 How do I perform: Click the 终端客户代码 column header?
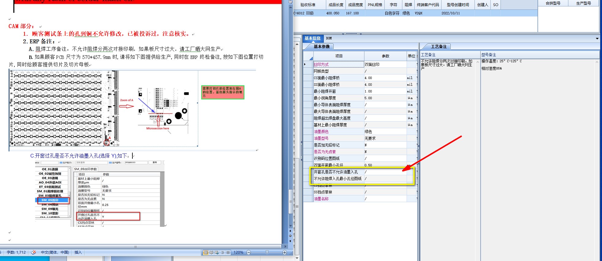coord(428,5)
